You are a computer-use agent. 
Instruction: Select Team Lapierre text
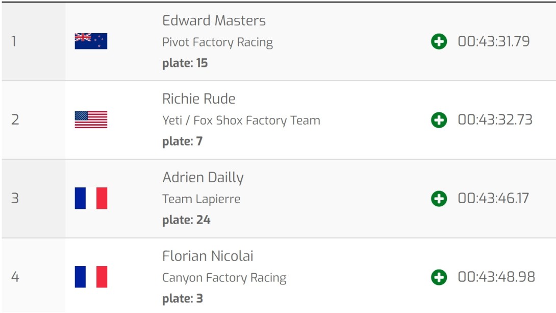(x=201, y=199)
